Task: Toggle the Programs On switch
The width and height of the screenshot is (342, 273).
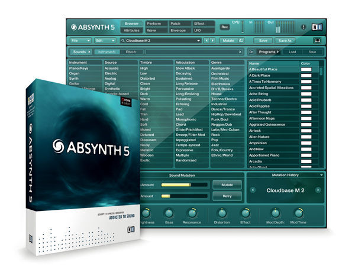Action: 251,52
